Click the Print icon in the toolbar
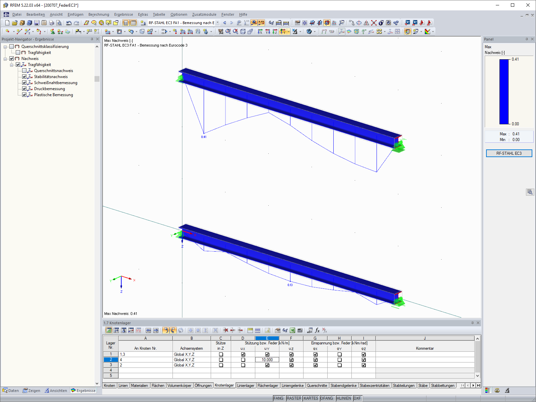 point(52,23)
